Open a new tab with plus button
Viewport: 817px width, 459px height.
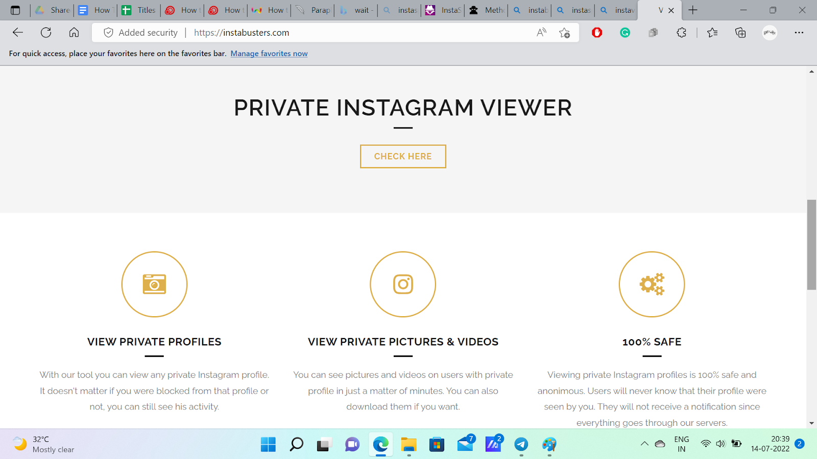693,10
